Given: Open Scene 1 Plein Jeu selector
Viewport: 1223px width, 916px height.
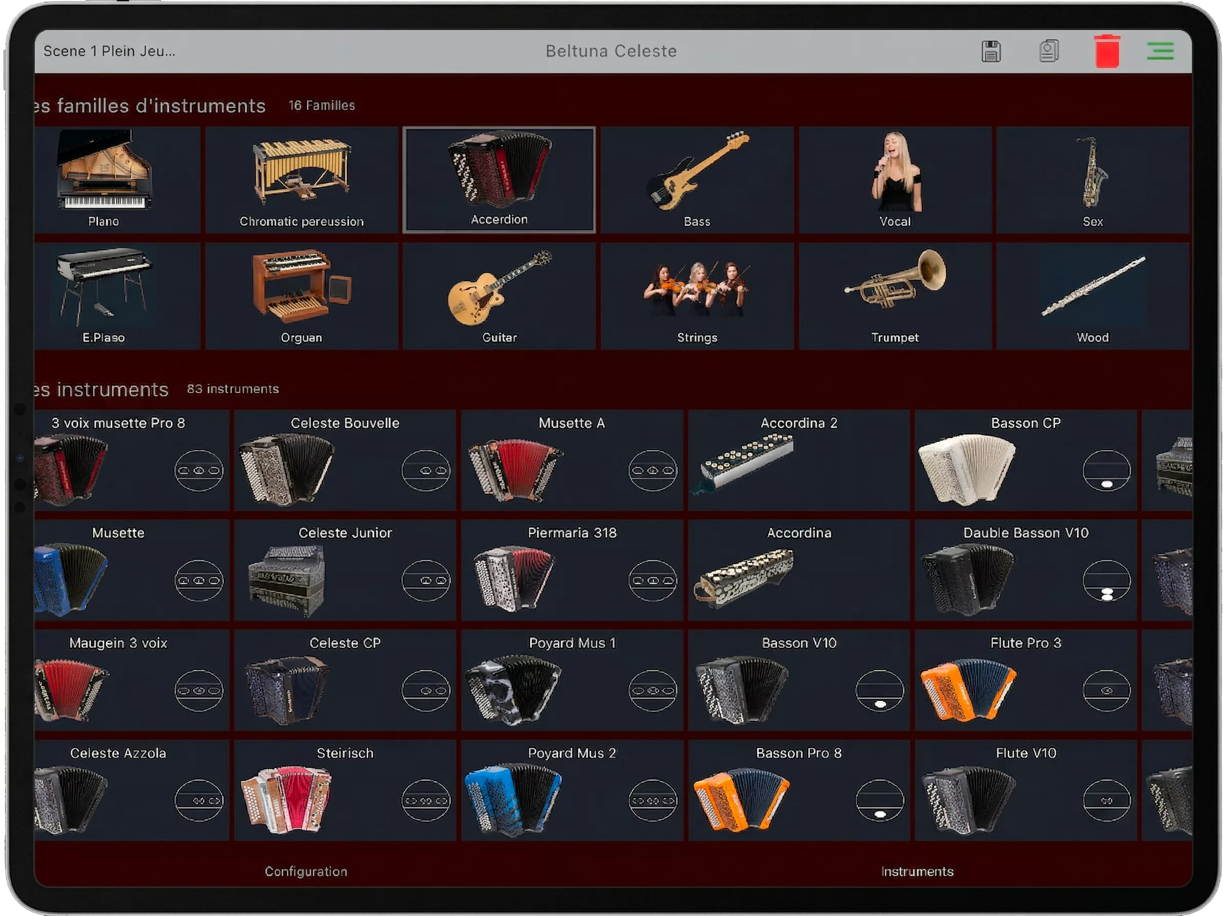Looking at the screenshot, I should point(109,52).
